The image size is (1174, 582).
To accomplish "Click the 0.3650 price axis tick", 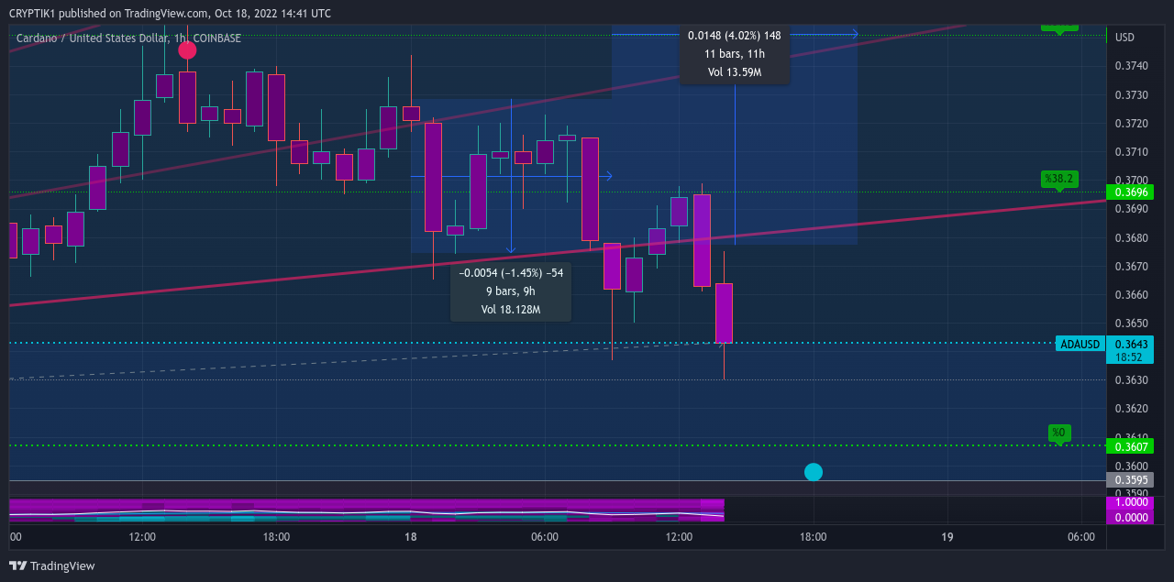I will (1131, 323).
